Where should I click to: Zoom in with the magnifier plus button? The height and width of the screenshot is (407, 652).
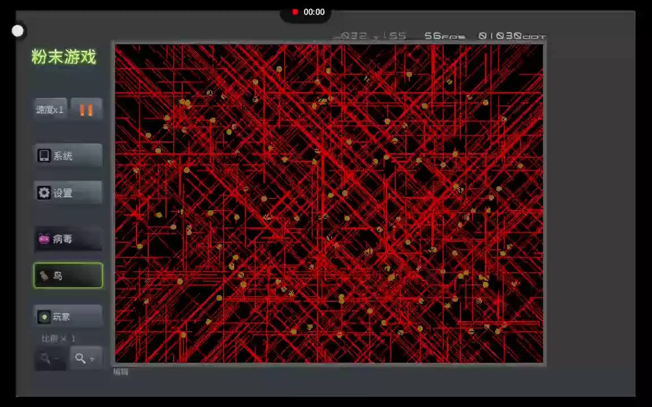click(x=86, y=358)
